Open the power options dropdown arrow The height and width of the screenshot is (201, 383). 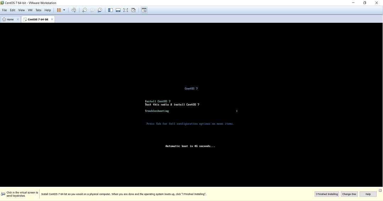[64, 10]
